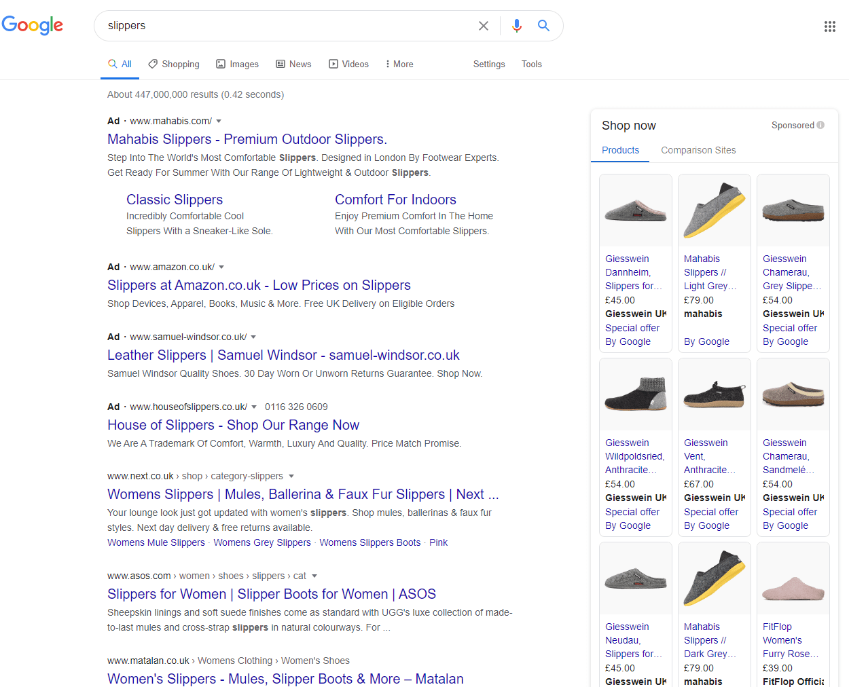
Task: Click the Giesswein Neudau slipper image
Action: 636,578
